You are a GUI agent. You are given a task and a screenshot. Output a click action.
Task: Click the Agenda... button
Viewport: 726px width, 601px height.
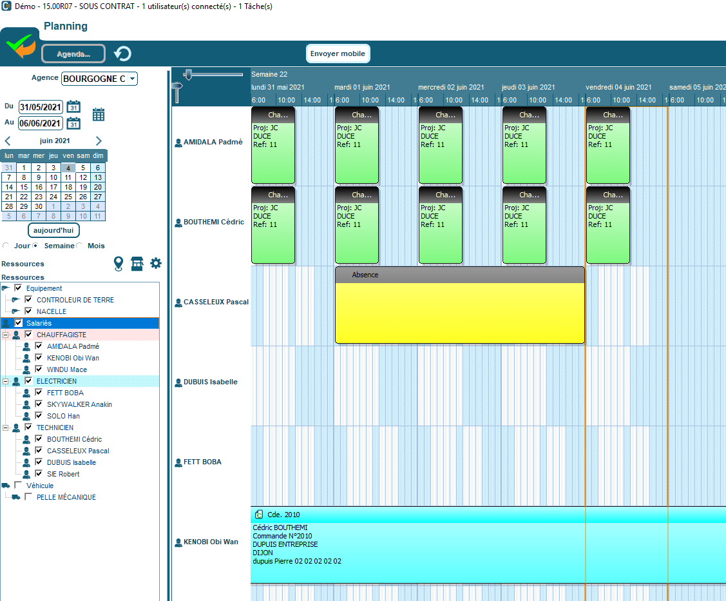[73, 54]
